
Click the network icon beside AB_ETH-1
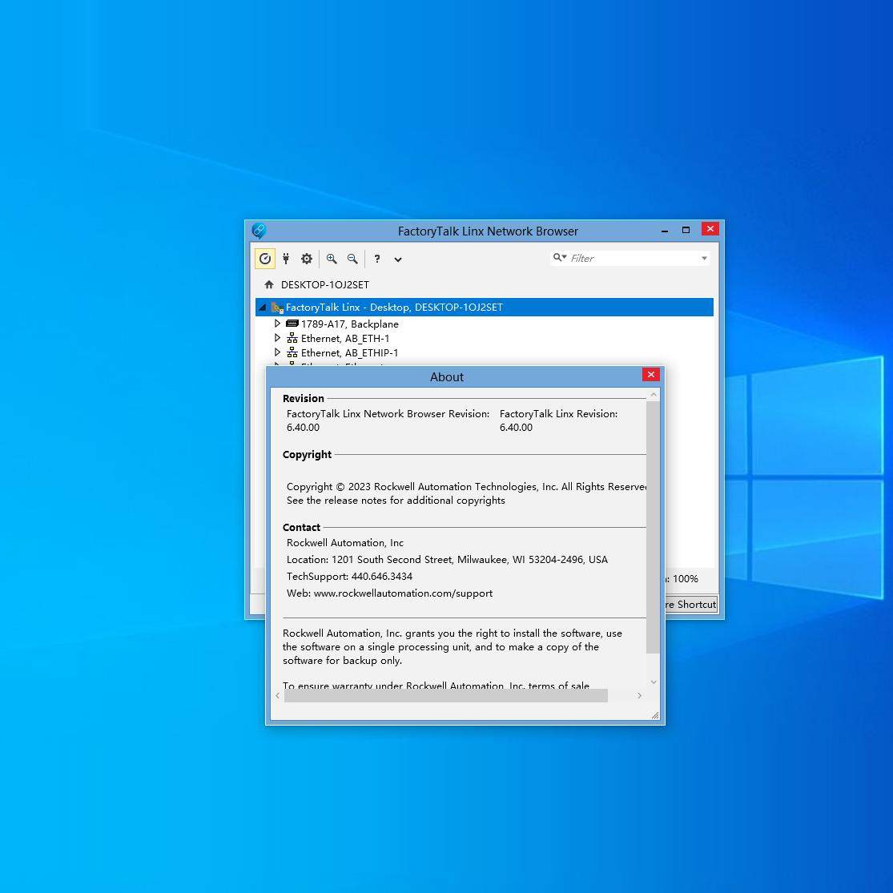click(x=292, y=338)
